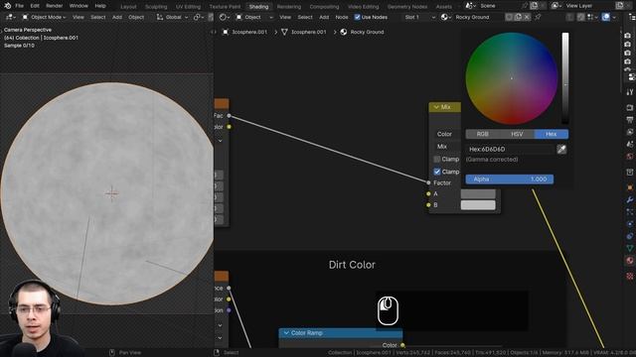Toggle node editor overlays button
The width and height of the screenshot is (636, 357).
605,17
